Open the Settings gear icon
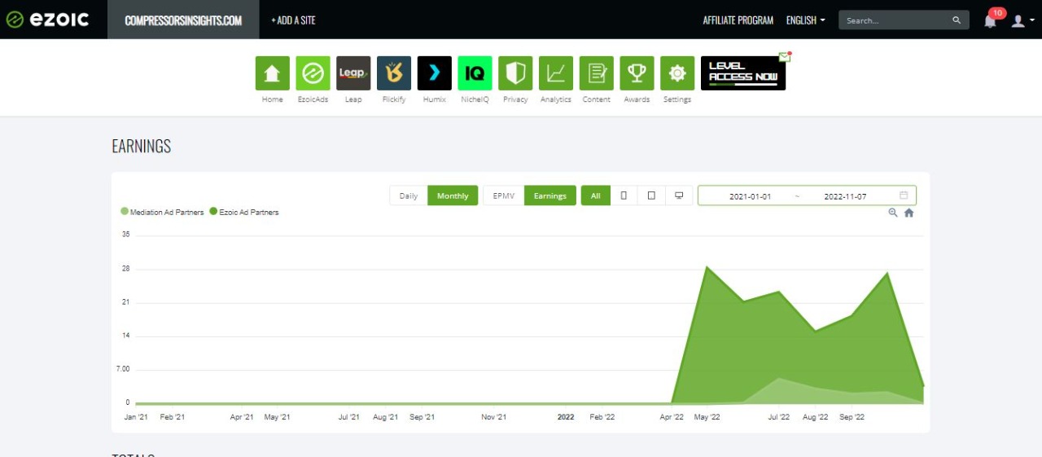 tap(677, 73)
